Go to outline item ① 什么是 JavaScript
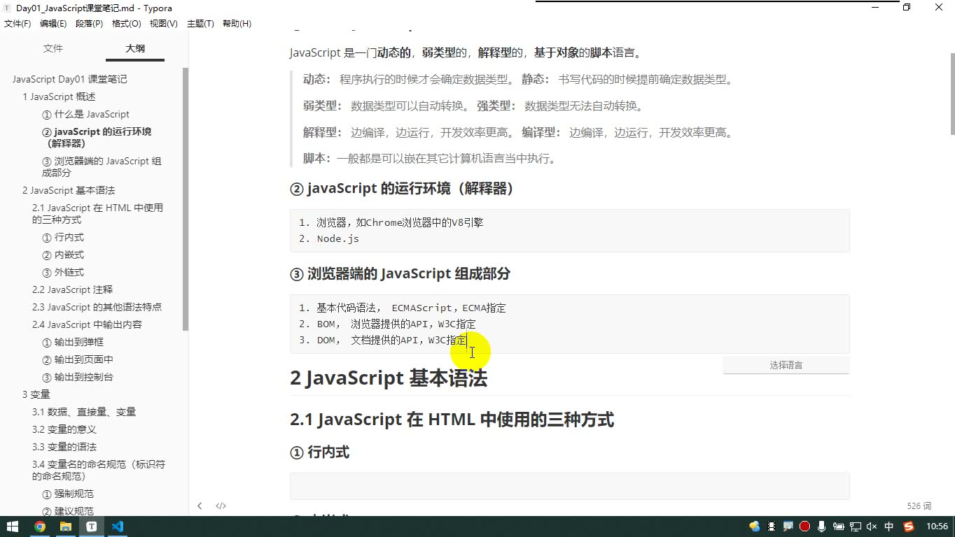Image resolution: width=955 pixels, height=537 pixels. click(x=85, y=114)
